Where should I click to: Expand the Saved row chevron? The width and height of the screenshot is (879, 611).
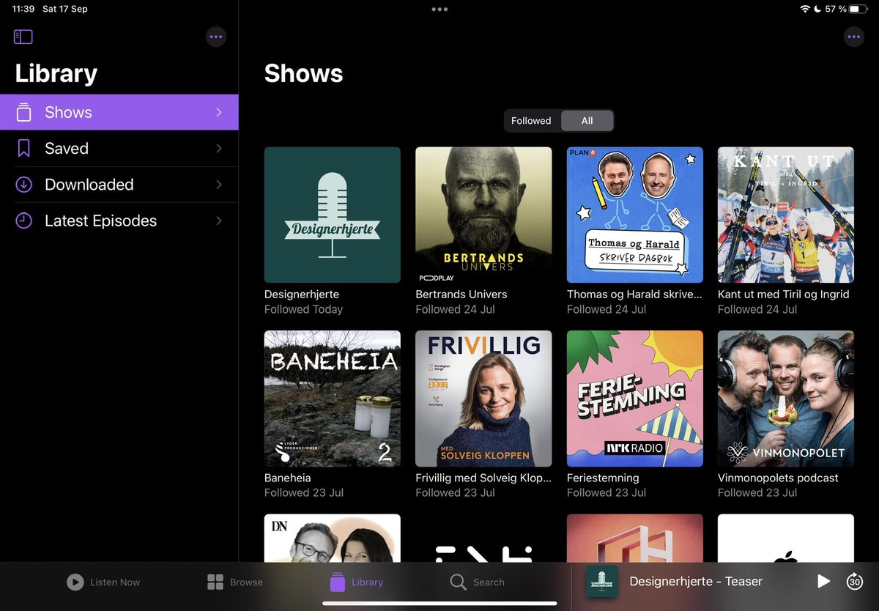(x=219, y=149)
